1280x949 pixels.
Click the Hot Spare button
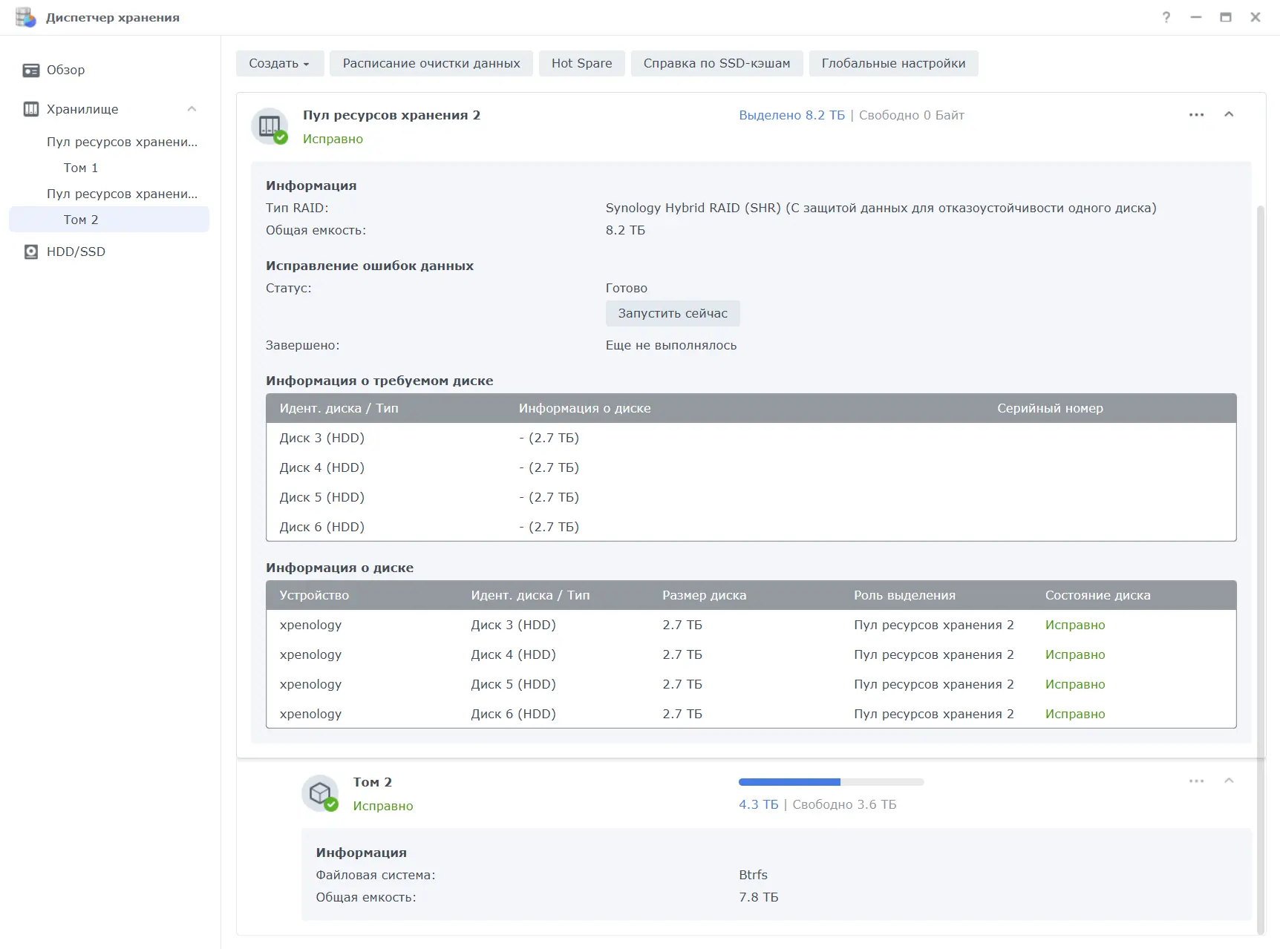click(582, 63)
